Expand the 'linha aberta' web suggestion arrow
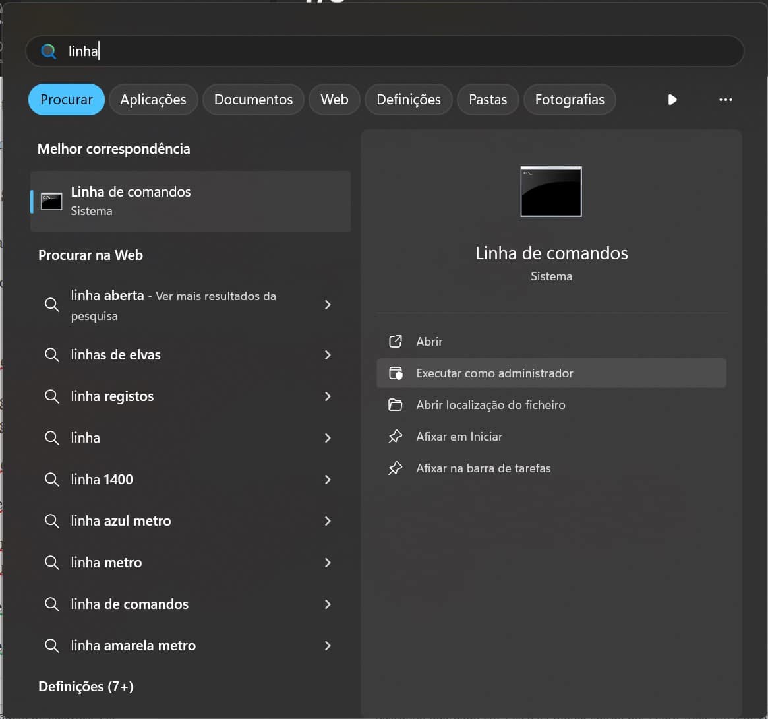This screenshot has width=768, height=719. (328, 305)
